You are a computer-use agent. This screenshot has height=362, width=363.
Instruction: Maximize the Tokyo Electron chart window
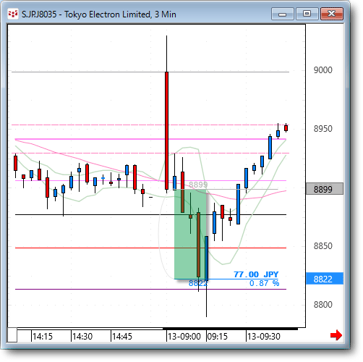pos(307,14)
